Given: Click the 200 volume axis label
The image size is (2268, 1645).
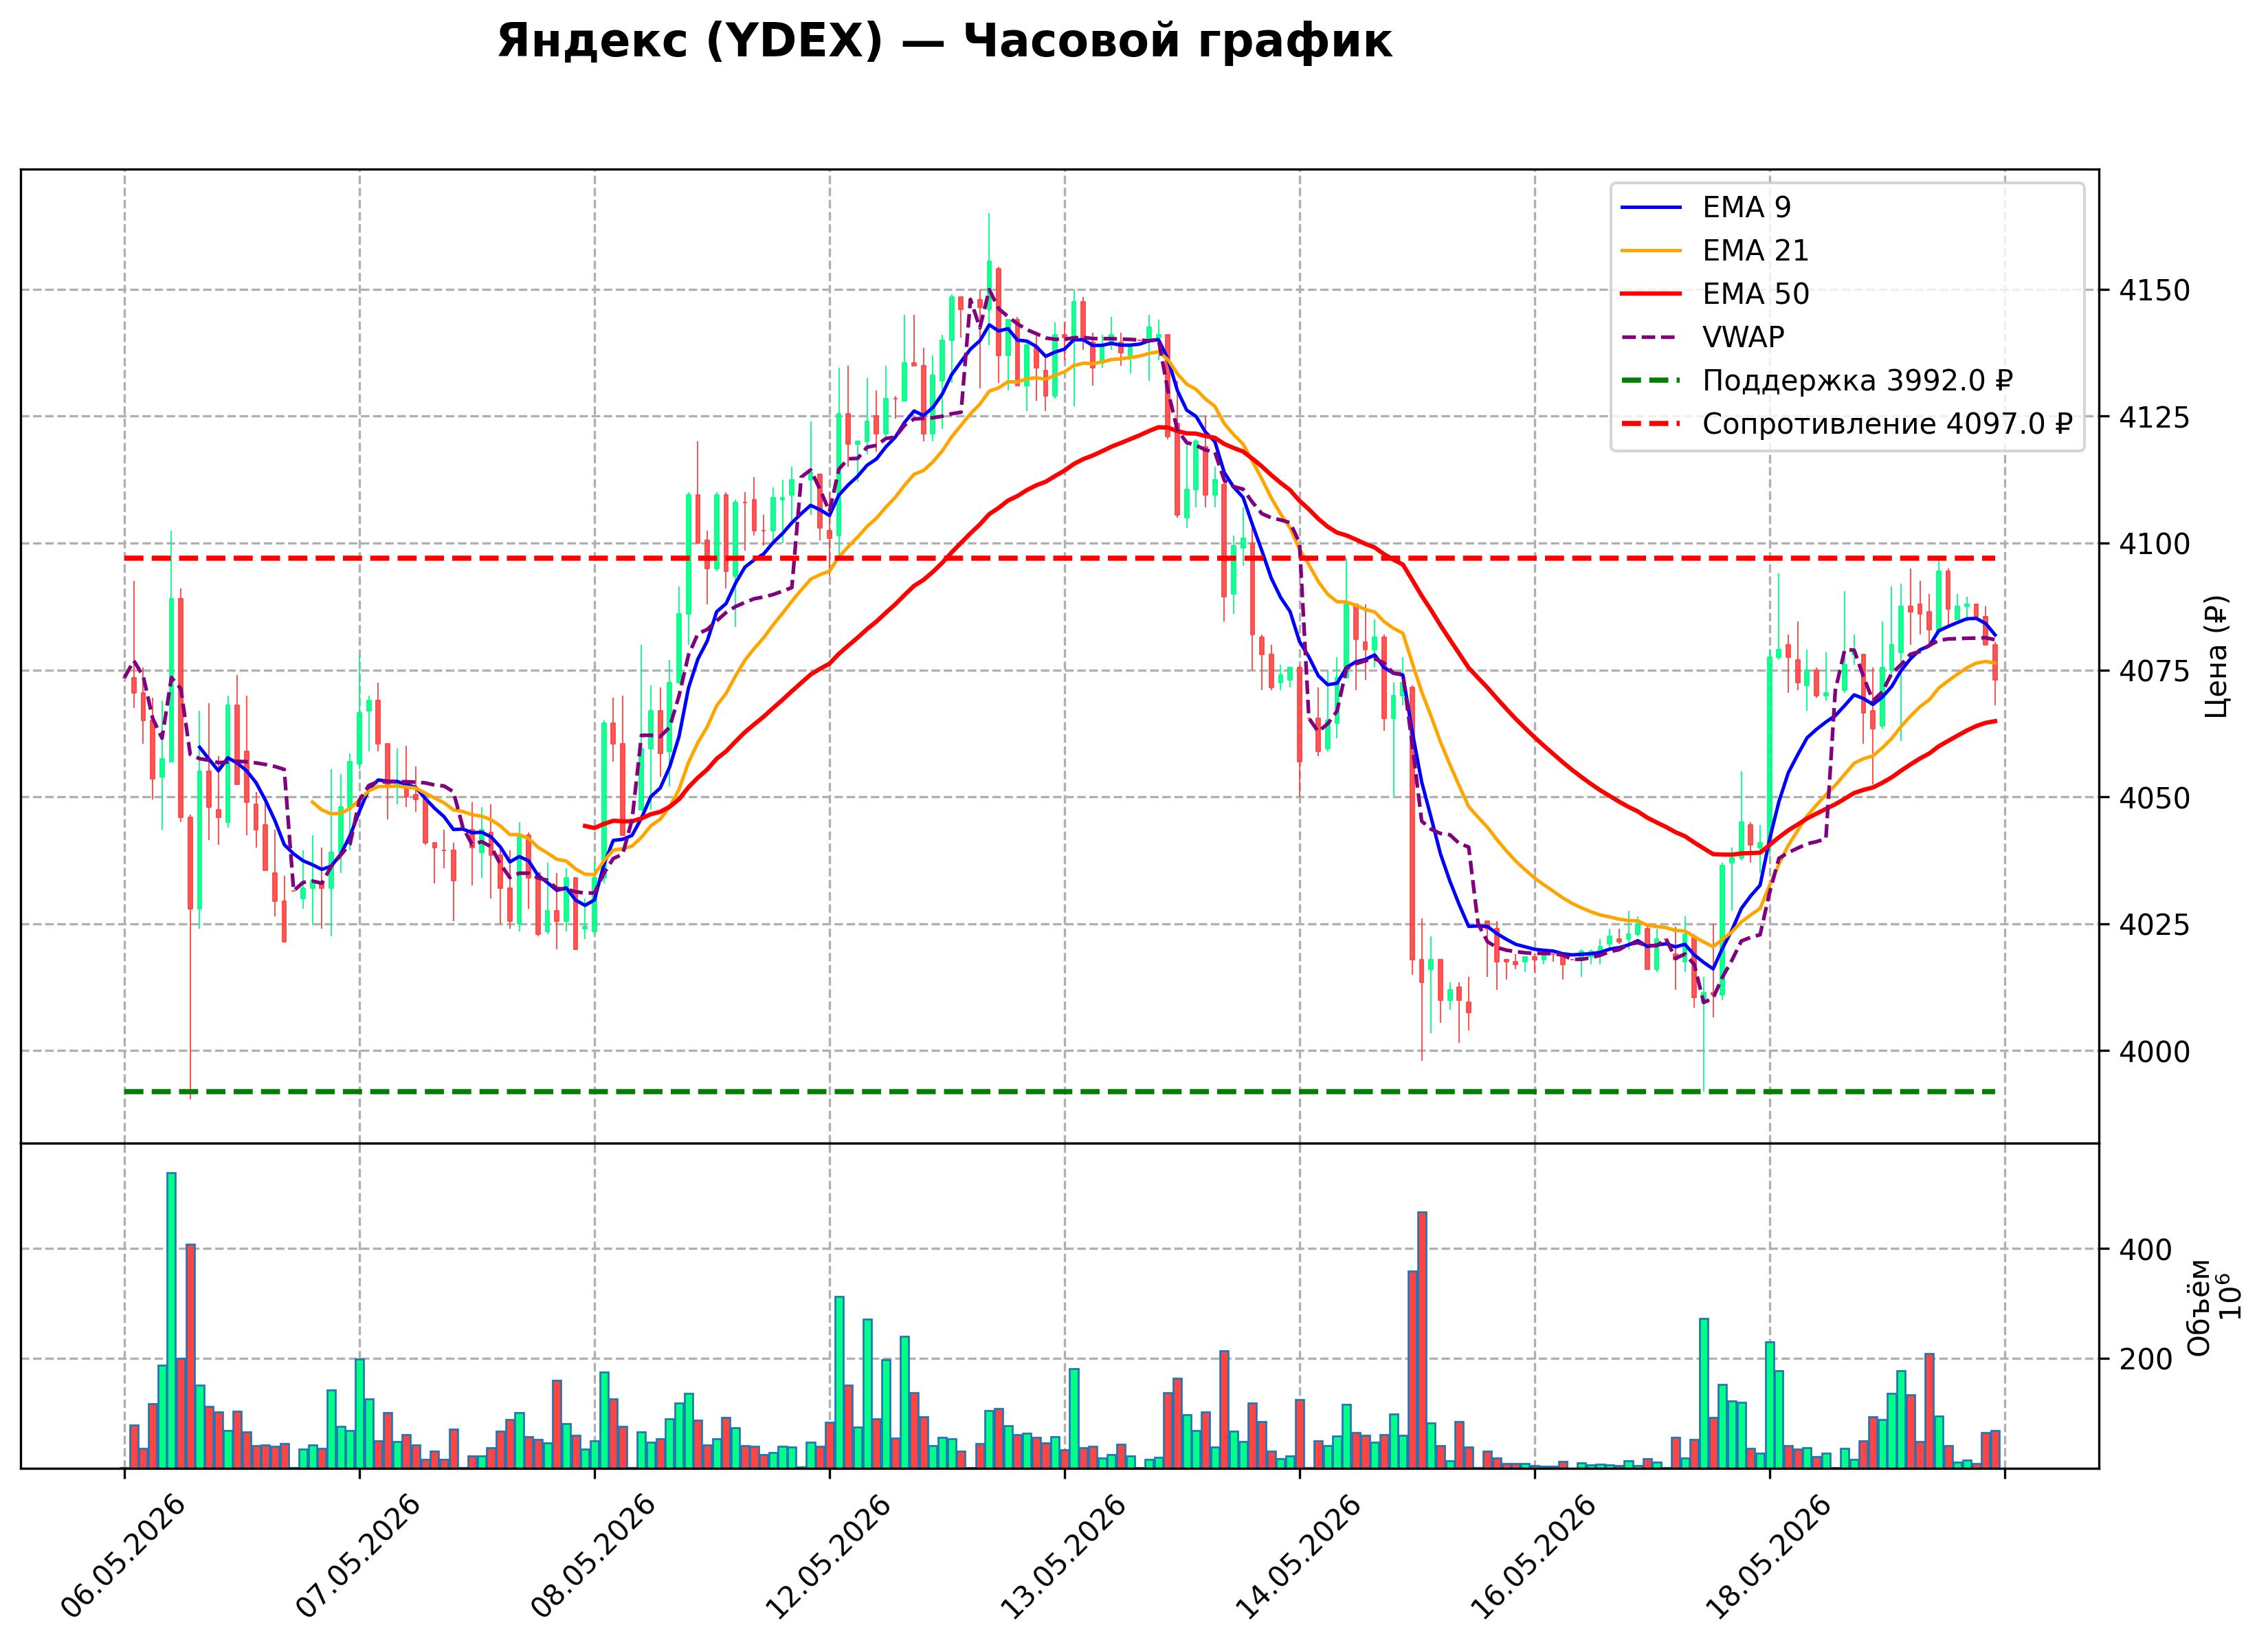Looking at the screenshot, I should tap(2145, 1360).
